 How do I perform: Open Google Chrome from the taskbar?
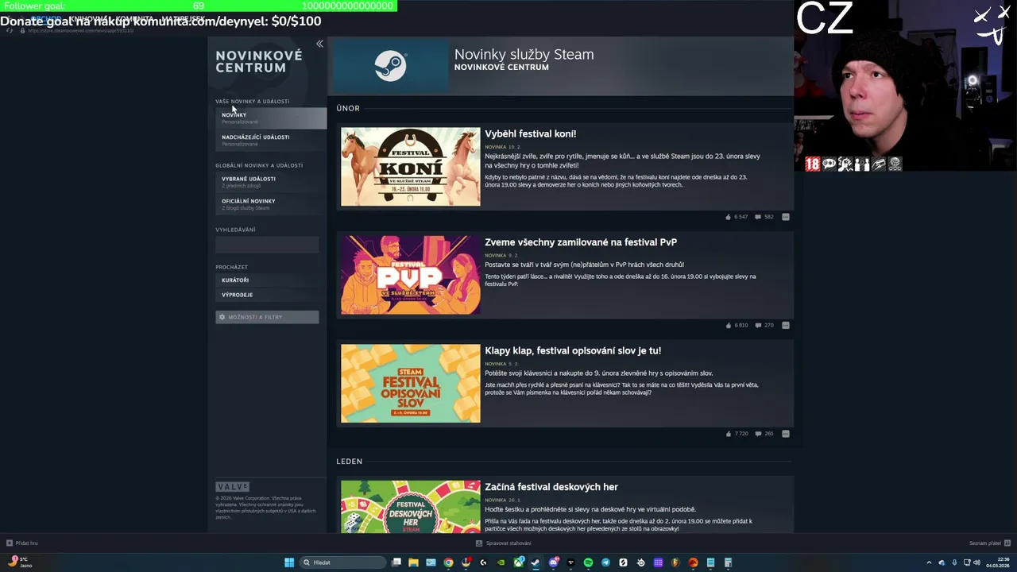(x=448, y=562)
